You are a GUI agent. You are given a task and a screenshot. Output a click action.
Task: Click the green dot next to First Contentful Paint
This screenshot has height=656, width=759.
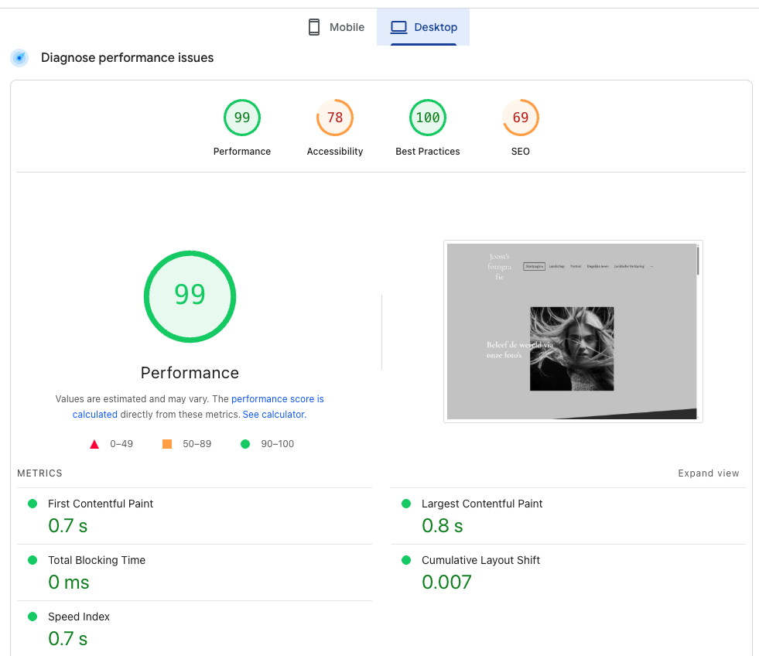(32, 503)
